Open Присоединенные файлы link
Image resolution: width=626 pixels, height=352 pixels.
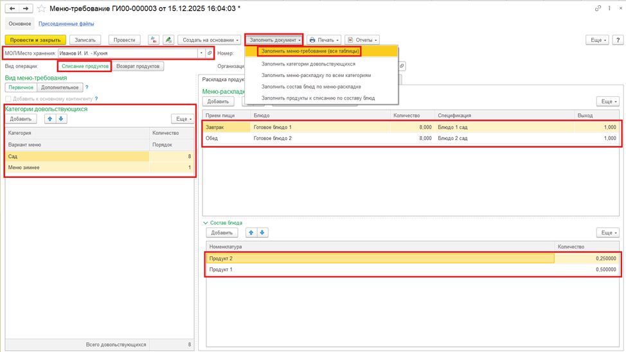coord(66,24)
